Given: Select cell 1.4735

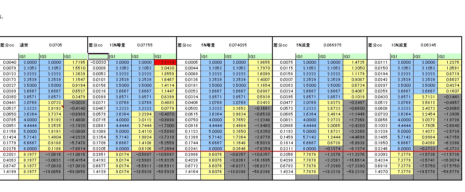Looking at the screenshot, I should pyautogui.click(x=355, y=62).
